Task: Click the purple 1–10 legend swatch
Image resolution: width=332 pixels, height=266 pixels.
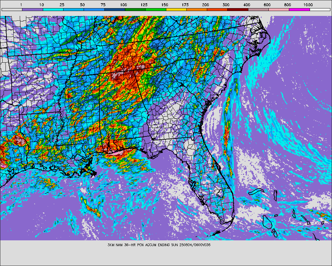Action: (33, 9)
